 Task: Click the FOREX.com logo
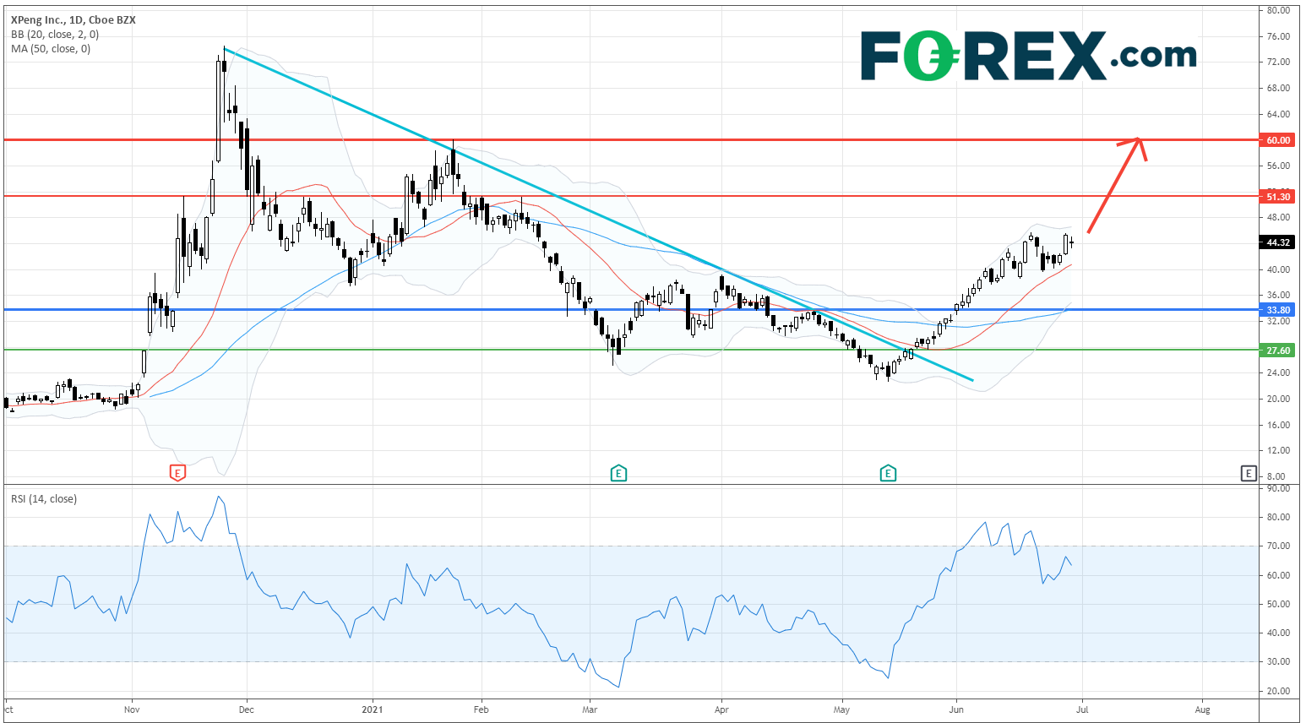coord(1028,56)
